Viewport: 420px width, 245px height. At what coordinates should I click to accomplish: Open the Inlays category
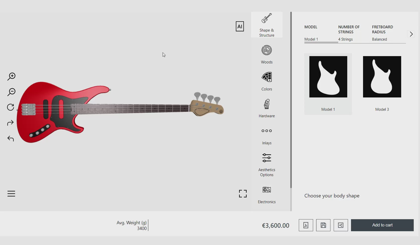(267, 136)
